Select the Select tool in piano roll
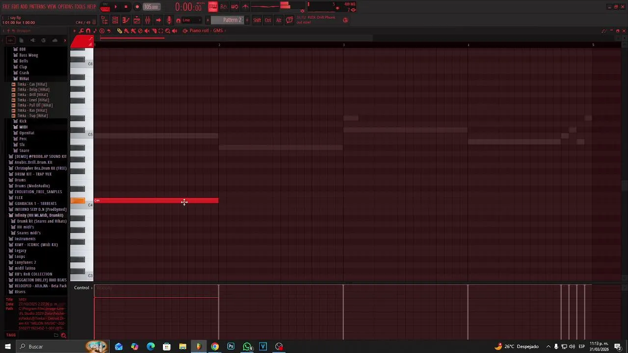This screenshot has width=628, height=353. click(160, 30)
